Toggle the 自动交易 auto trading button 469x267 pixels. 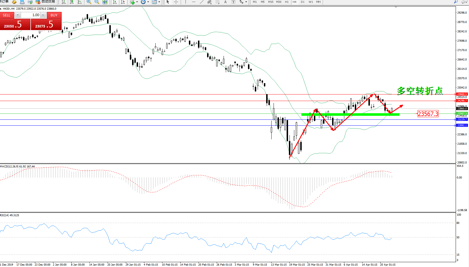[45, 2]
